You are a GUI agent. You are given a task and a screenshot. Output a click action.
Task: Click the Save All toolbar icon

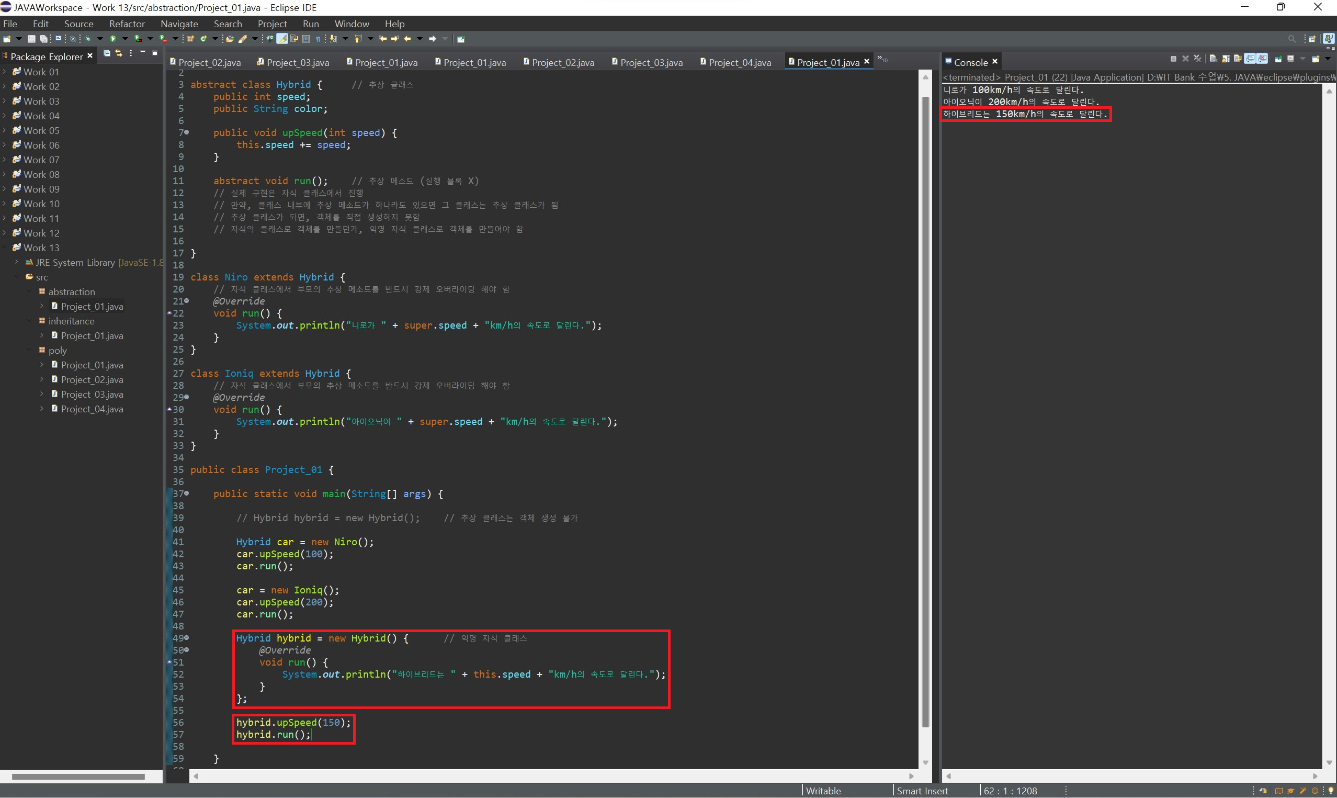pos(43,39)
